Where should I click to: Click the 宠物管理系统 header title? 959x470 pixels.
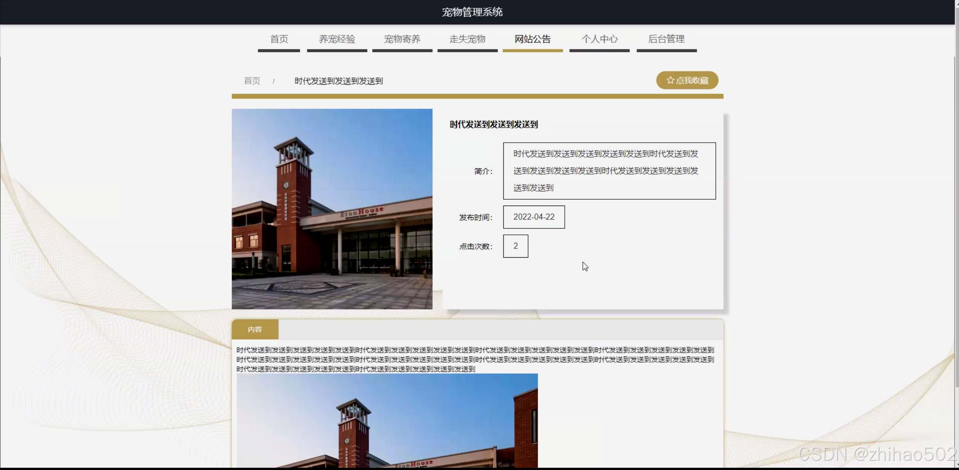point(472,12)
